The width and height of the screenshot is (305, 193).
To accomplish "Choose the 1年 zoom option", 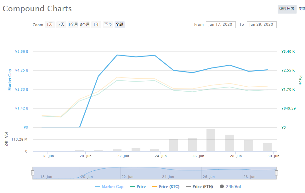I will tap(96, 24).
